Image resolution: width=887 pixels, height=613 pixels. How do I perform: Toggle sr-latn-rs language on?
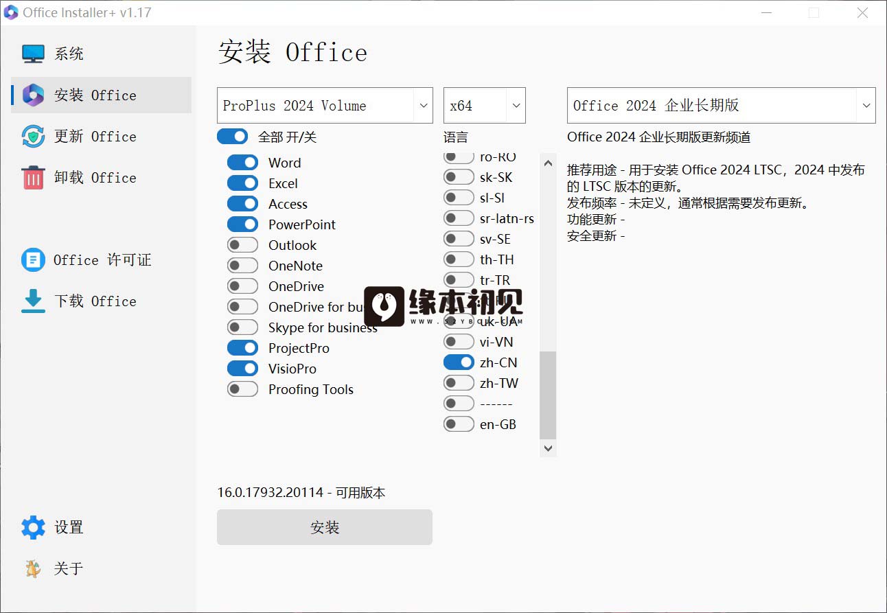point(459,218)
